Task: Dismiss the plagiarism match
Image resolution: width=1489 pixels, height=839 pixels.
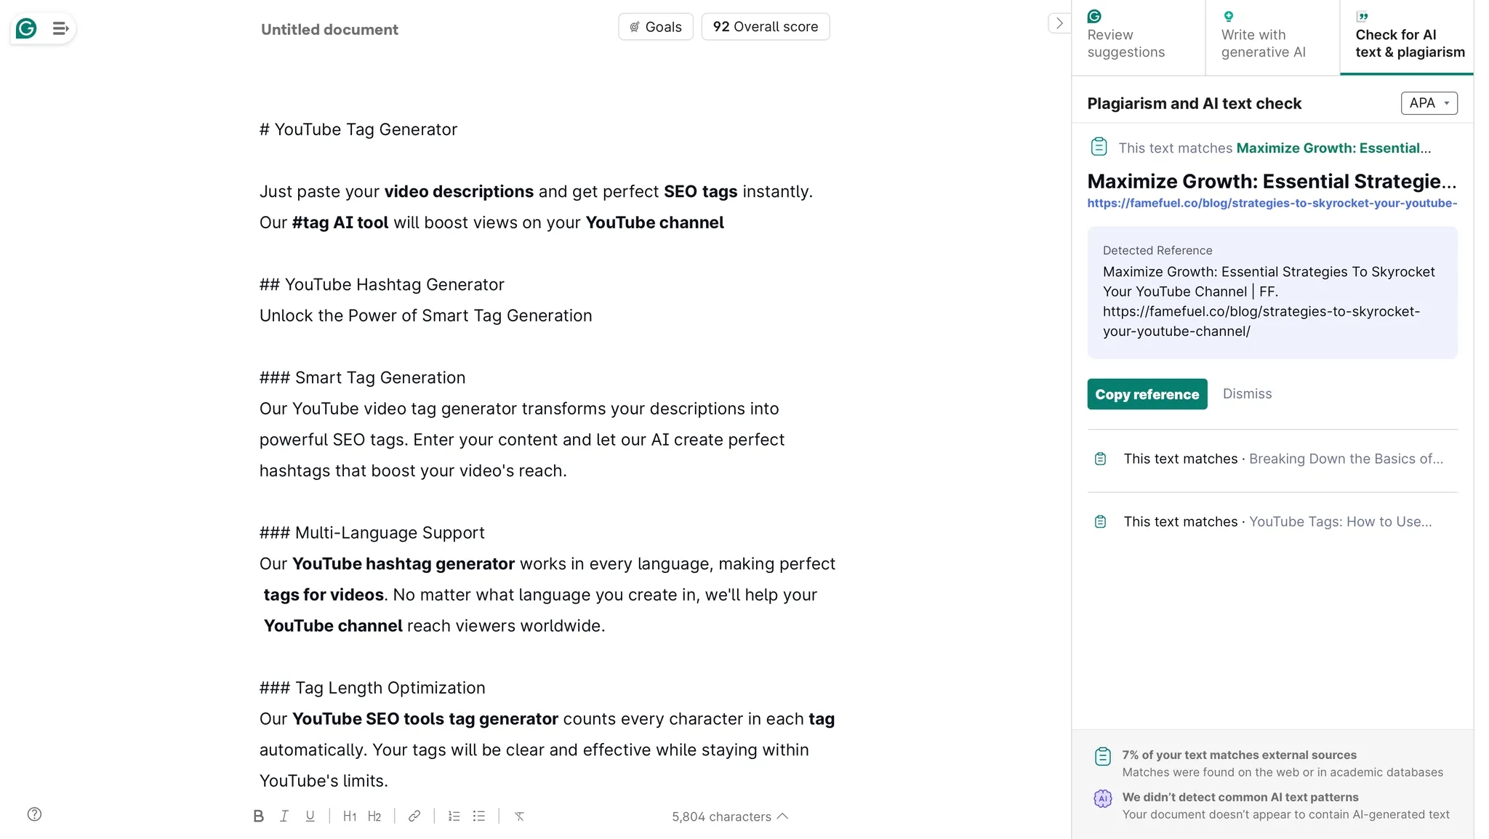Action: click(1247, 393)
